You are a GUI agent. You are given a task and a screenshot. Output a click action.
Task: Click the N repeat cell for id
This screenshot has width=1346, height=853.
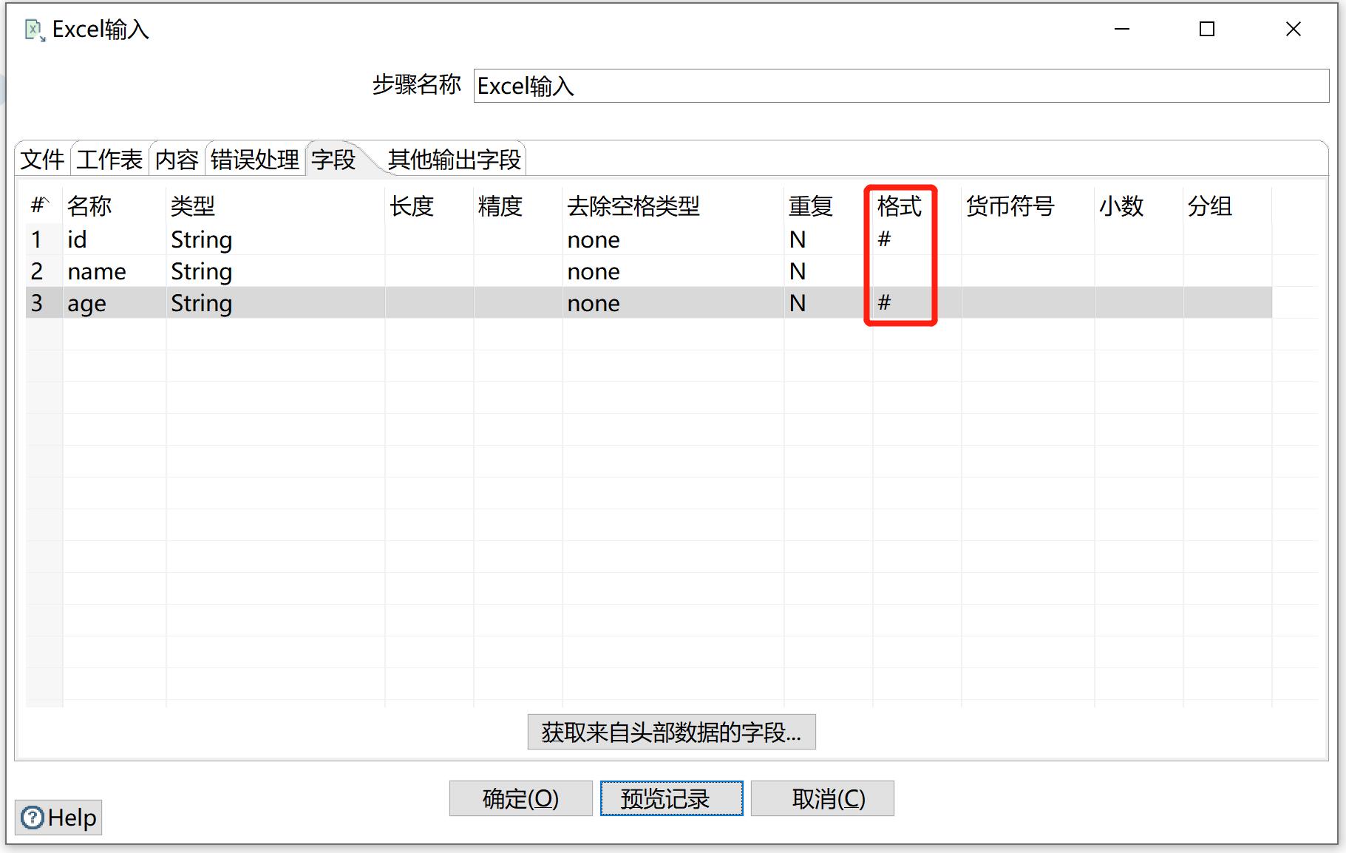pyautogui.click(x=828, y=239)
